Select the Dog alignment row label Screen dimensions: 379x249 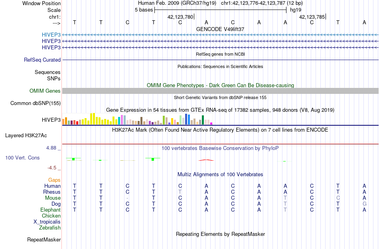click(56, 204)
